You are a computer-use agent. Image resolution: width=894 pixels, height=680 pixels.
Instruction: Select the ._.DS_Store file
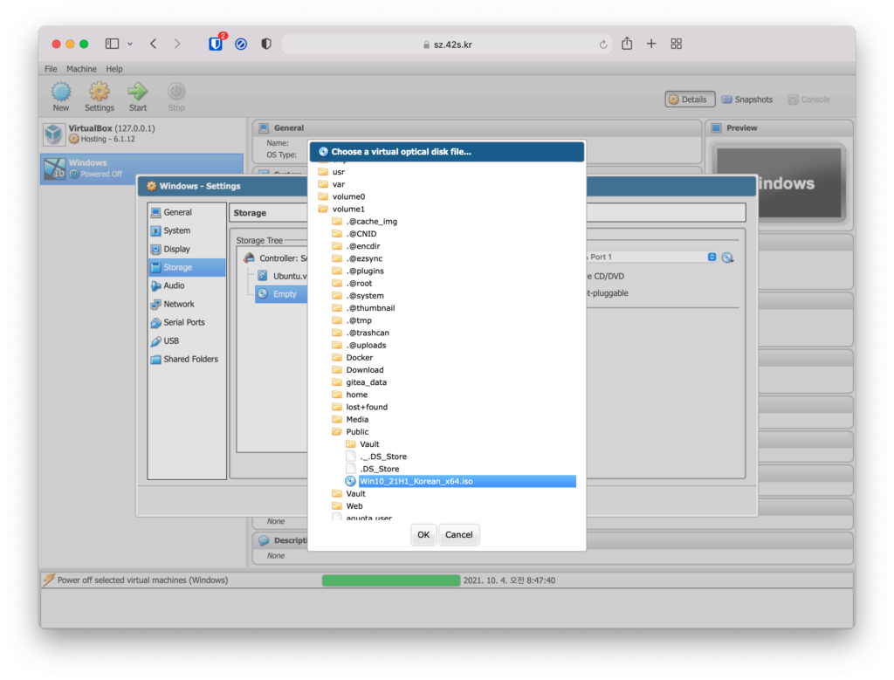pyautogui.click(x=383, y=457)
